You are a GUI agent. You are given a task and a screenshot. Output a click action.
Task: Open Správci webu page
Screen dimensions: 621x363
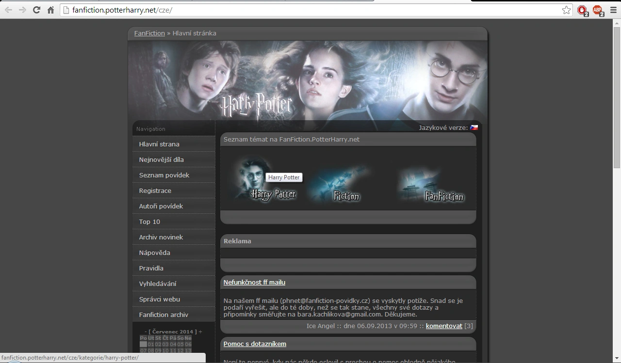coord(174,299)
